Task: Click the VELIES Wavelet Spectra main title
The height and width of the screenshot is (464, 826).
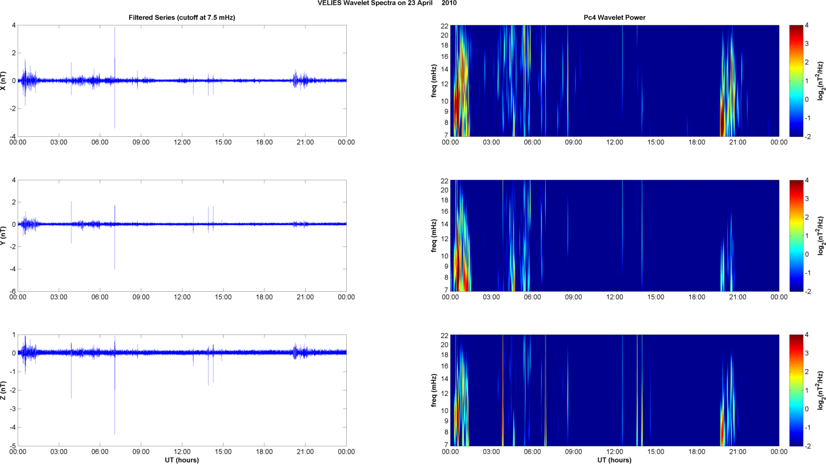Action: click(387, 3)
